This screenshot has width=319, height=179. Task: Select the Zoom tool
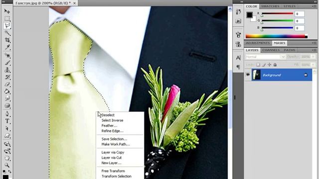(x=7, y=165)
